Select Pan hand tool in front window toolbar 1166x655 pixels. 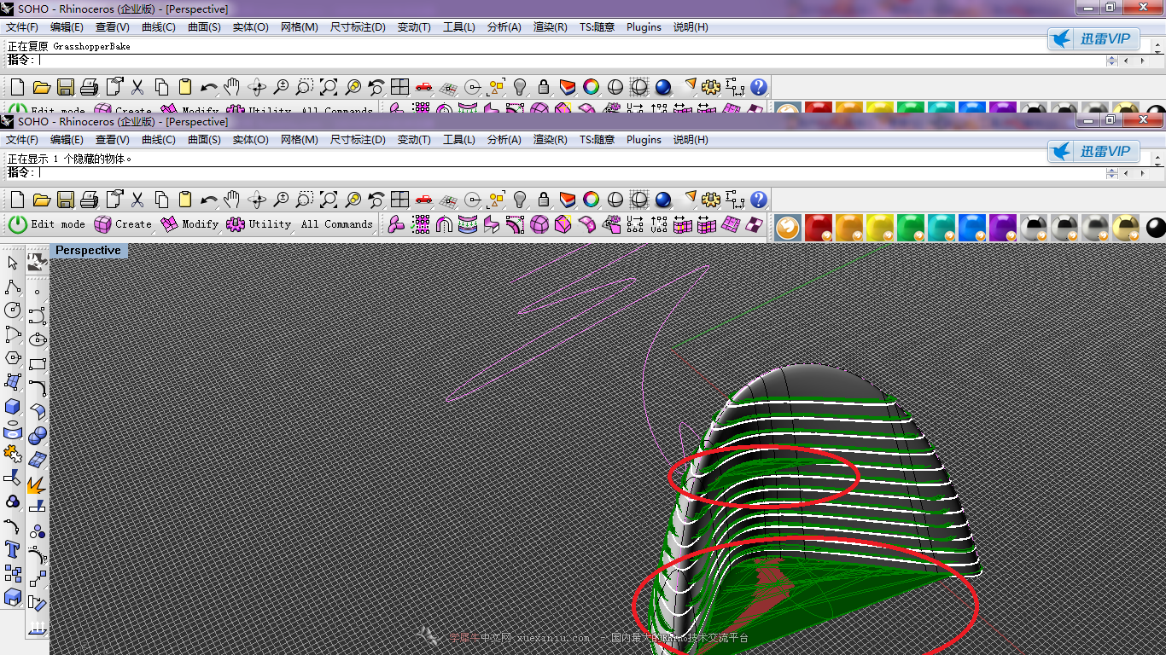click(233, 200)
